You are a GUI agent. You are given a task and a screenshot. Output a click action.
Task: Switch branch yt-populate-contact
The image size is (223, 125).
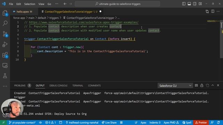tap(22, 123)
